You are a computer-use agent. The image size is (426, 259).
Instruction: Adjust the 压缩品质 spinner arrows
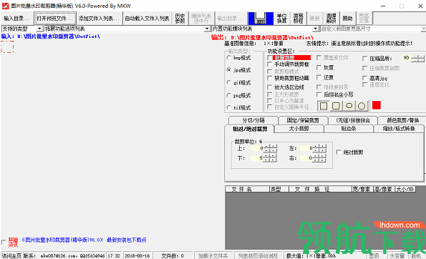(418, 58)
